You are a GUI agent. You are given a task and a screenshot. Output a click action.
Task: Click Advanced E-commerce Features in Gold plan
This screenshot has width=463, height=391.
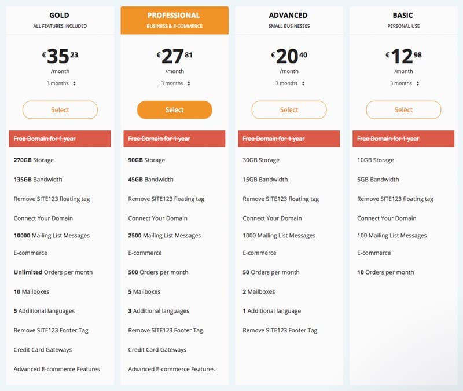[57, 369]
